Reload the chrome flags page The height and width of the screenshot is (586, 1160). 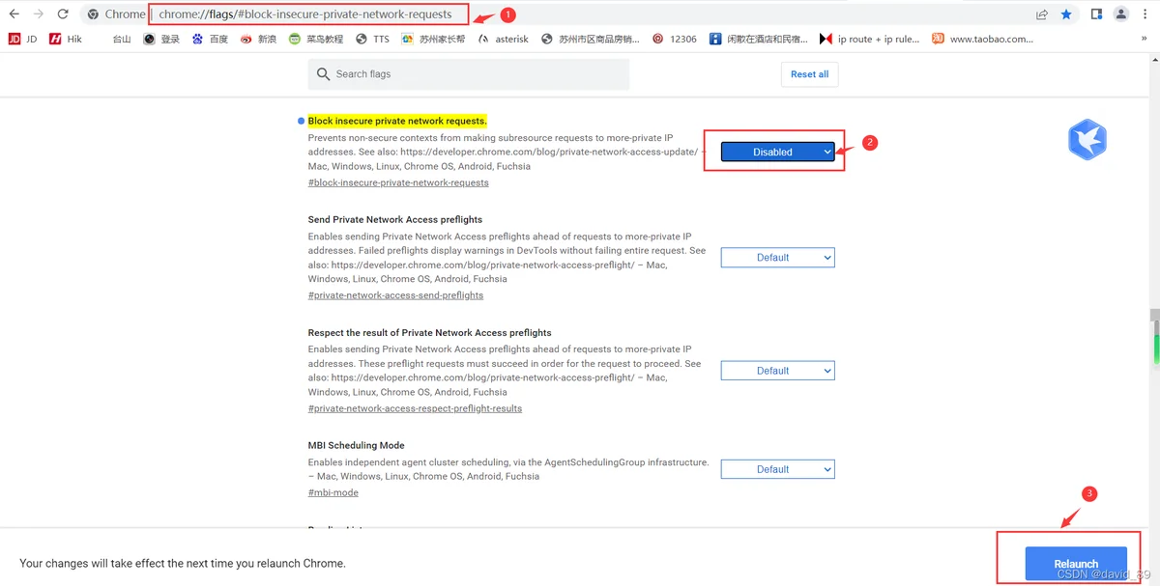click(63, 14)
